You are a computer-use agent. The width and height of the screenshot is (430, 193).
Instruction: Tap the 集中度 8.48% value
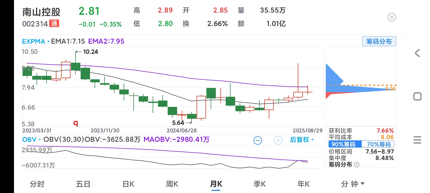385,158
